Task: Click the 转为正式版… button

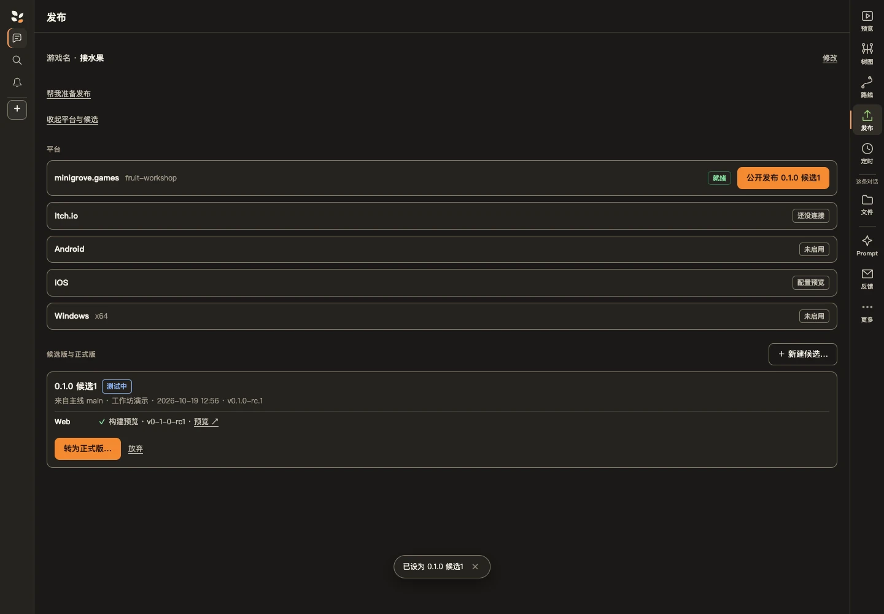Action: coord(88,449)
